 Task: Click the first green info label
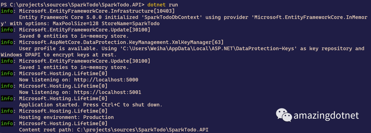tap(7, 11)
